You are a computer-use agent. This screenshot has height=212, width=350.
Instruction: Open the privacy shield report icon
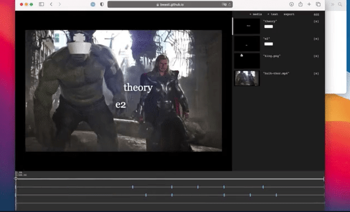point(102,4)
